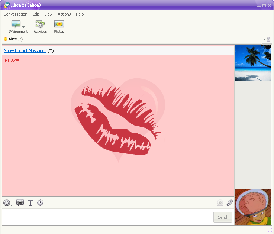Toggle the display image side panel

point(267,39)
